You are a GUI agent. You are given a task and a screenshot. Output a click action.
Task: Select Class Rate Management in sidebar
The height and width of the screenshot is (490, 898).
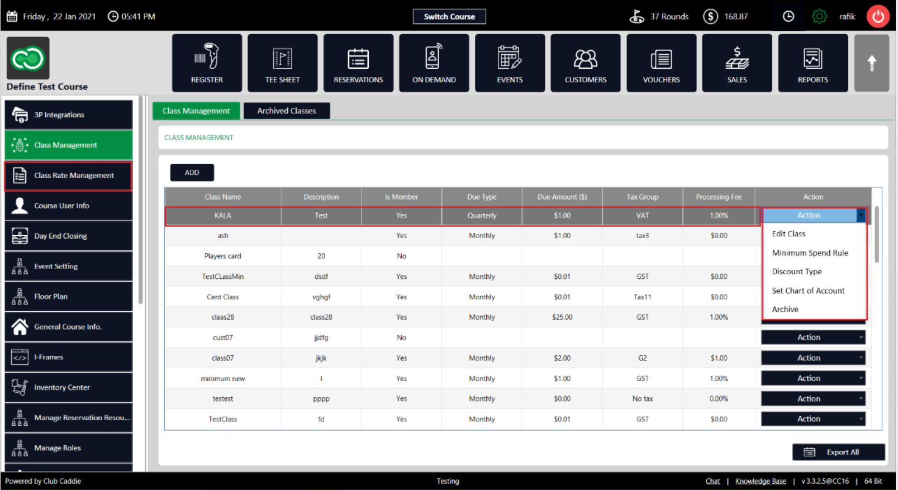tap(69, 175)
